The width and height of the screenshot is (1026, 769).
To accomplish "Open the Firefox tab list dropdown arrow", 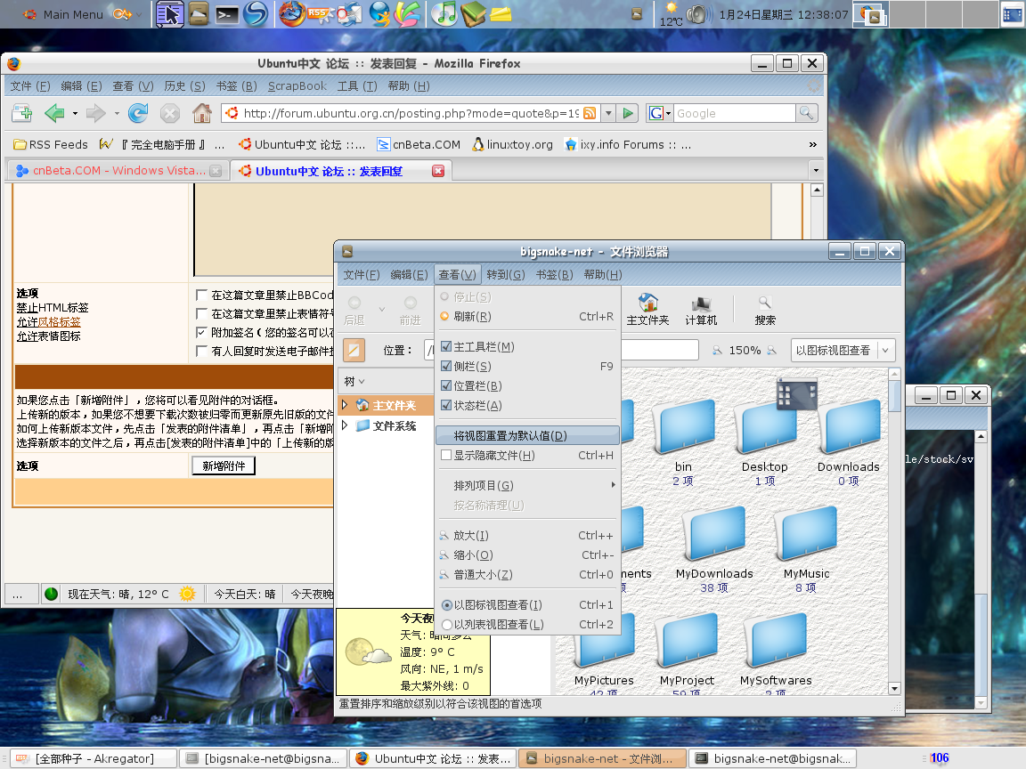I will pos(815,171).
